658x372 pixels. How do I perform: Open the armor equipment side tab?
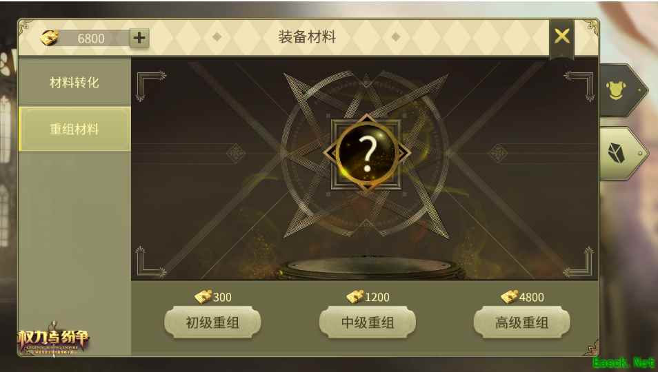coord(621,90)
